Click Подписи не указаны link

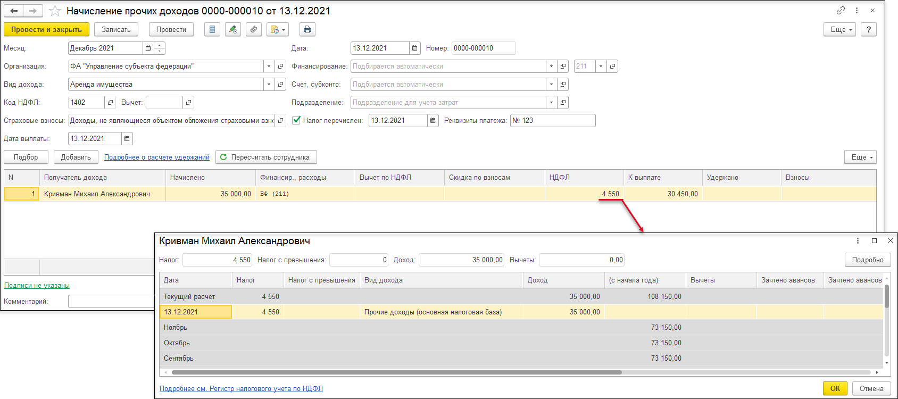point(37,286)
